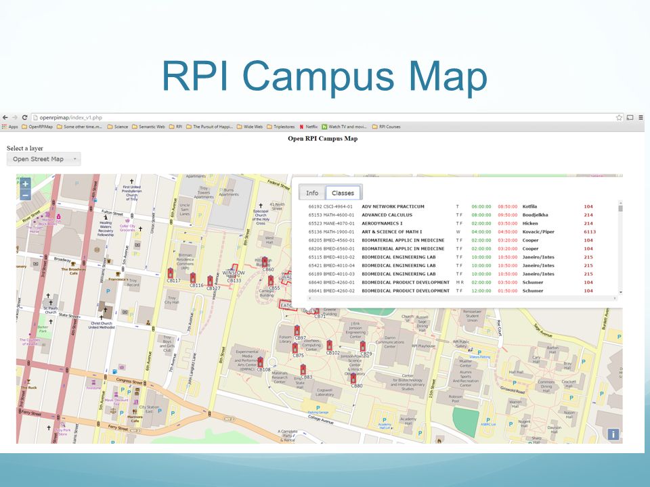Select the CB75 building marker
Image resolution: width=650 pixels, height=487 pixels.
pos(295,348)
